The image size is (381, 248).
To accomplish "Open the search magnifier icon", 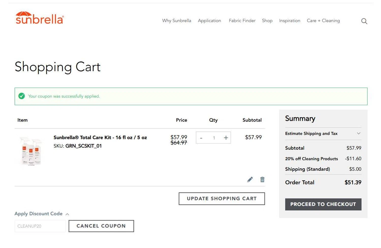I will pos(364,21).
